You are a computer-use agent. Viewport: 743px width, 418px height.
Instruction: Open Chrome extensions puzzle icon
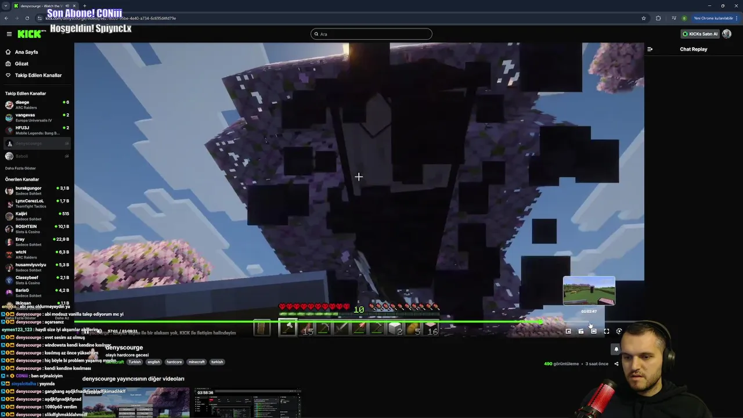[x=658, y=18]
